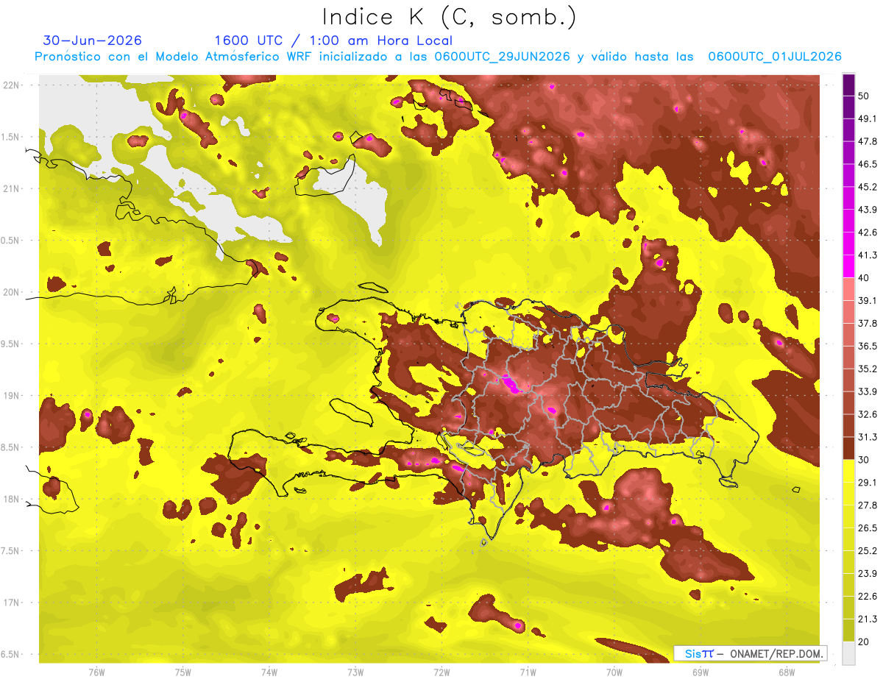Screen dimensions: 883x682
Task: Click the bright yellow swatch between 29.1 and 30
Action: coord(848,472)
